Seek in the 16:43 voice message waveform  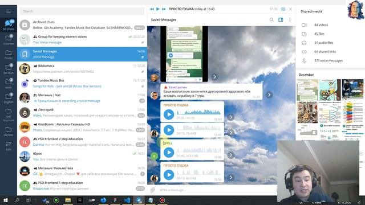[199, 113]
